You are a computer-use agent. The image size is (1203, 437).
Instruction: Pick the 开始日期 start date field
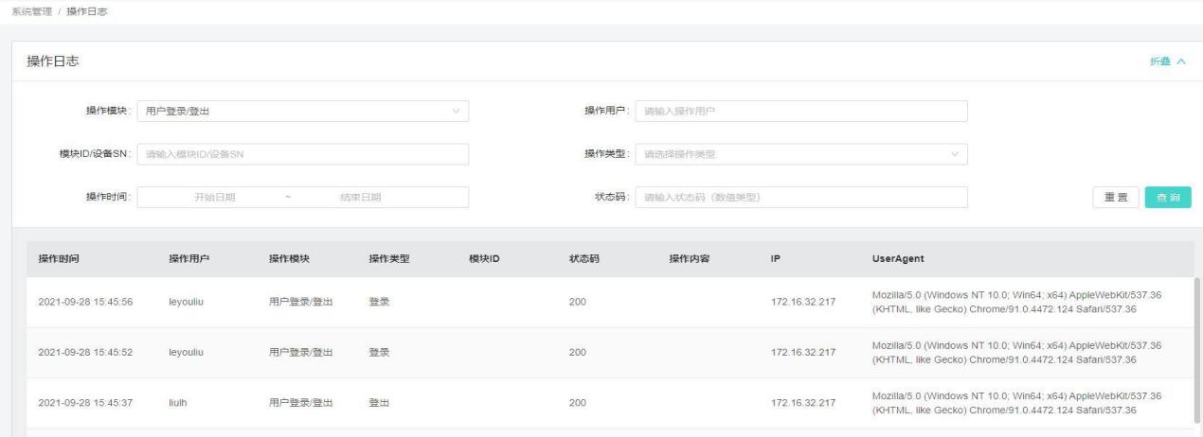coord(215,197)
